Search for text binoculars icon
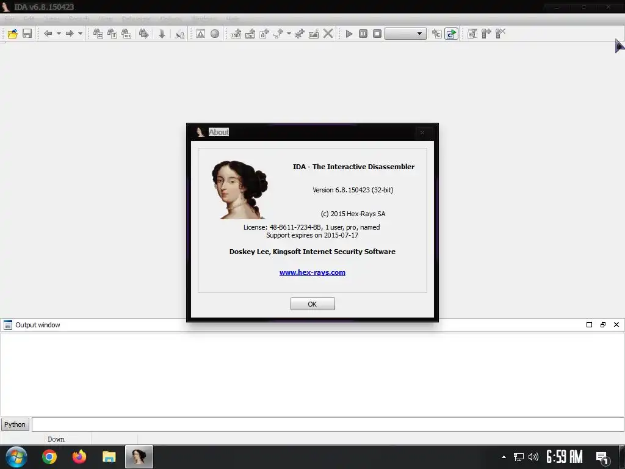625x469 pixels. pyautogui.click(x=112, y=34)
